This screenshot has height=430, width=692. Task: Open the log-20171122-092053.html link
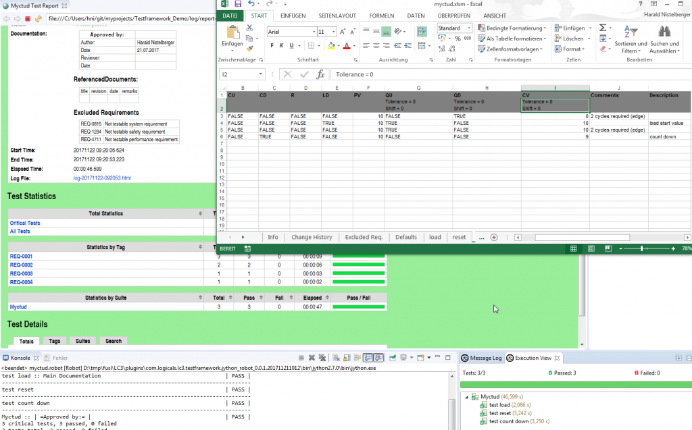101,178
